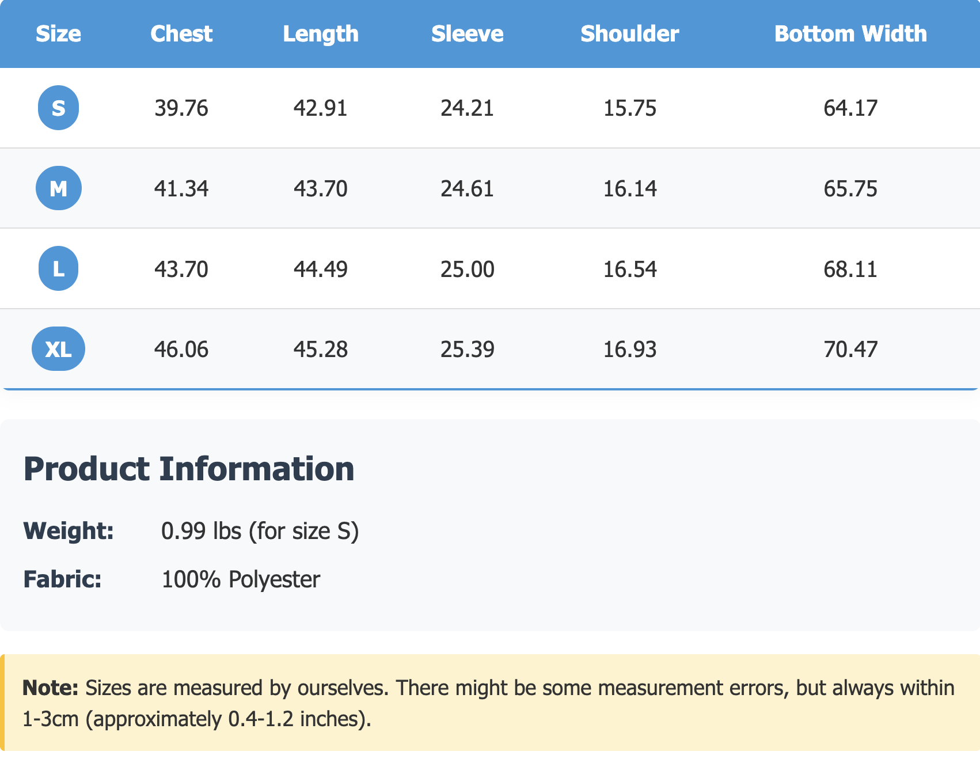This screenshot has width=980, height=759.
Task: Select the 16.93 shoulder value
Action: [629, 350]
